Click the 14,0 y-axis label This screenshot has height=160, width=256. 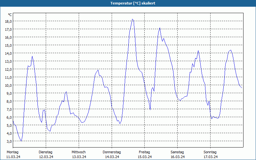(8, 53)
